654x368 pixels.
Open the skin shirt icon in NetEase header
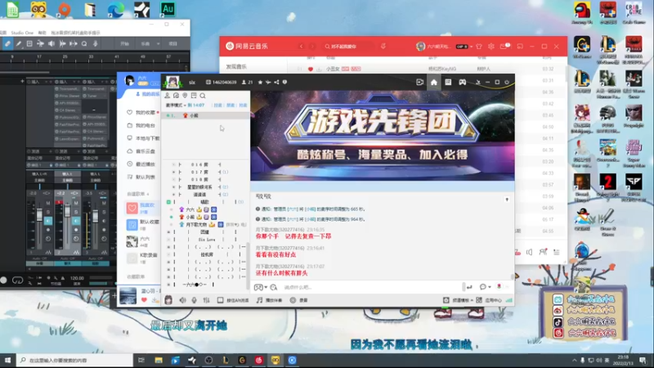click(x=479, y=47)
